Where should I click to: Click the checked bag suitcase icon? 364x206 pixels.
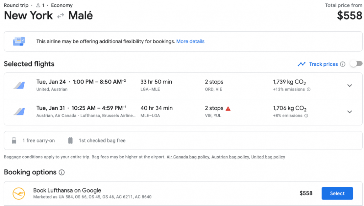coord(70,141)
